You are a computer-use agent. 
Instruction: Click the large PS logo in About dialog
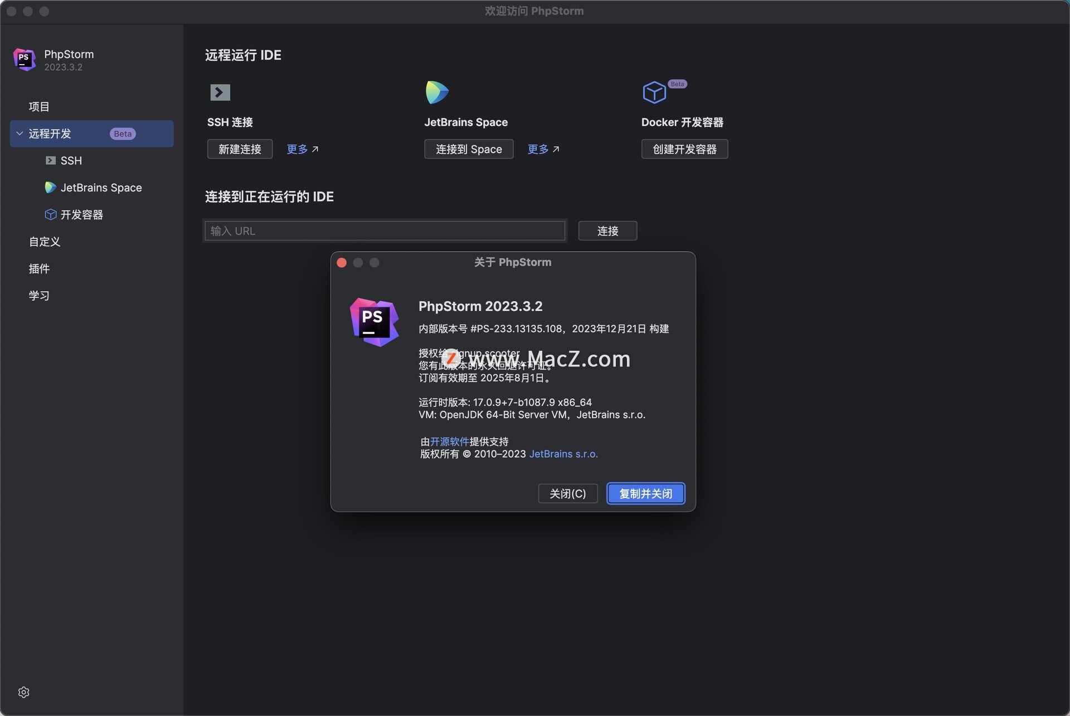pyautogui.click(x=374, y=322)
